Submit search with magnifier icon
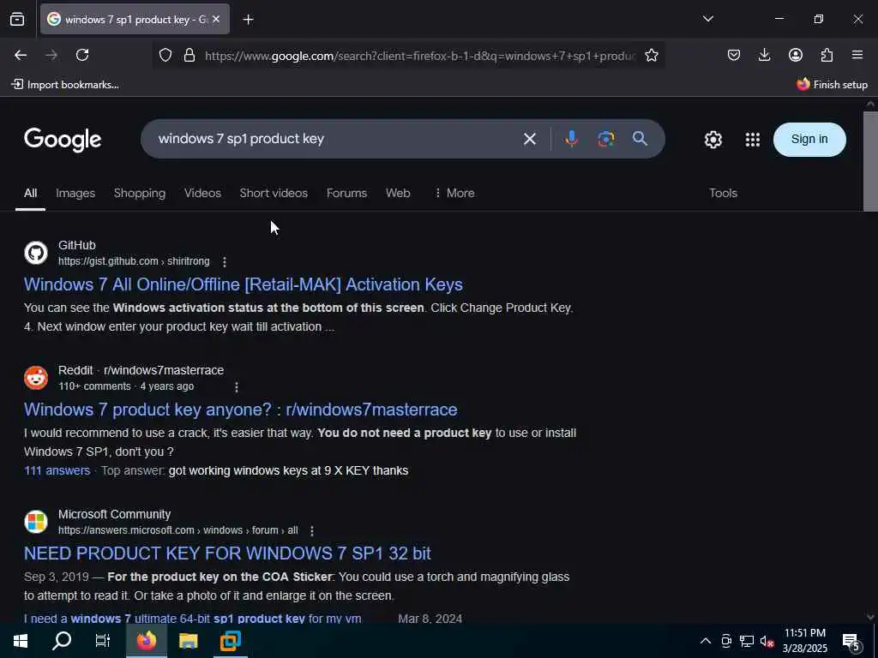The image size is (878, 658). click(640, 139)
